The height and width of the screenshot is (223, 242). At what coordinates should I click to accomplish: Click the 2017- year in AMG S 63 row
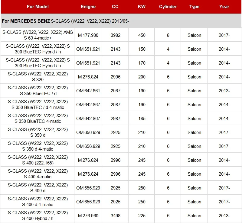pos(224,35)
